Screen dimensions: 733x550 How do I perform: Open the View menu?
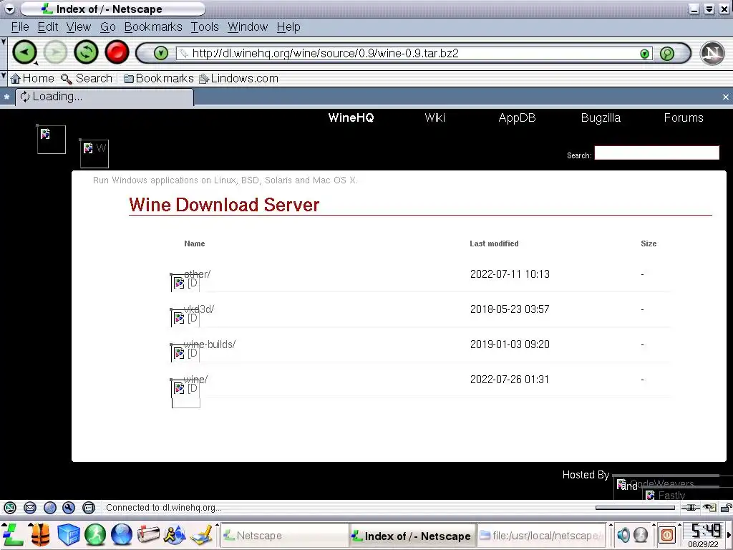point(79,27)
